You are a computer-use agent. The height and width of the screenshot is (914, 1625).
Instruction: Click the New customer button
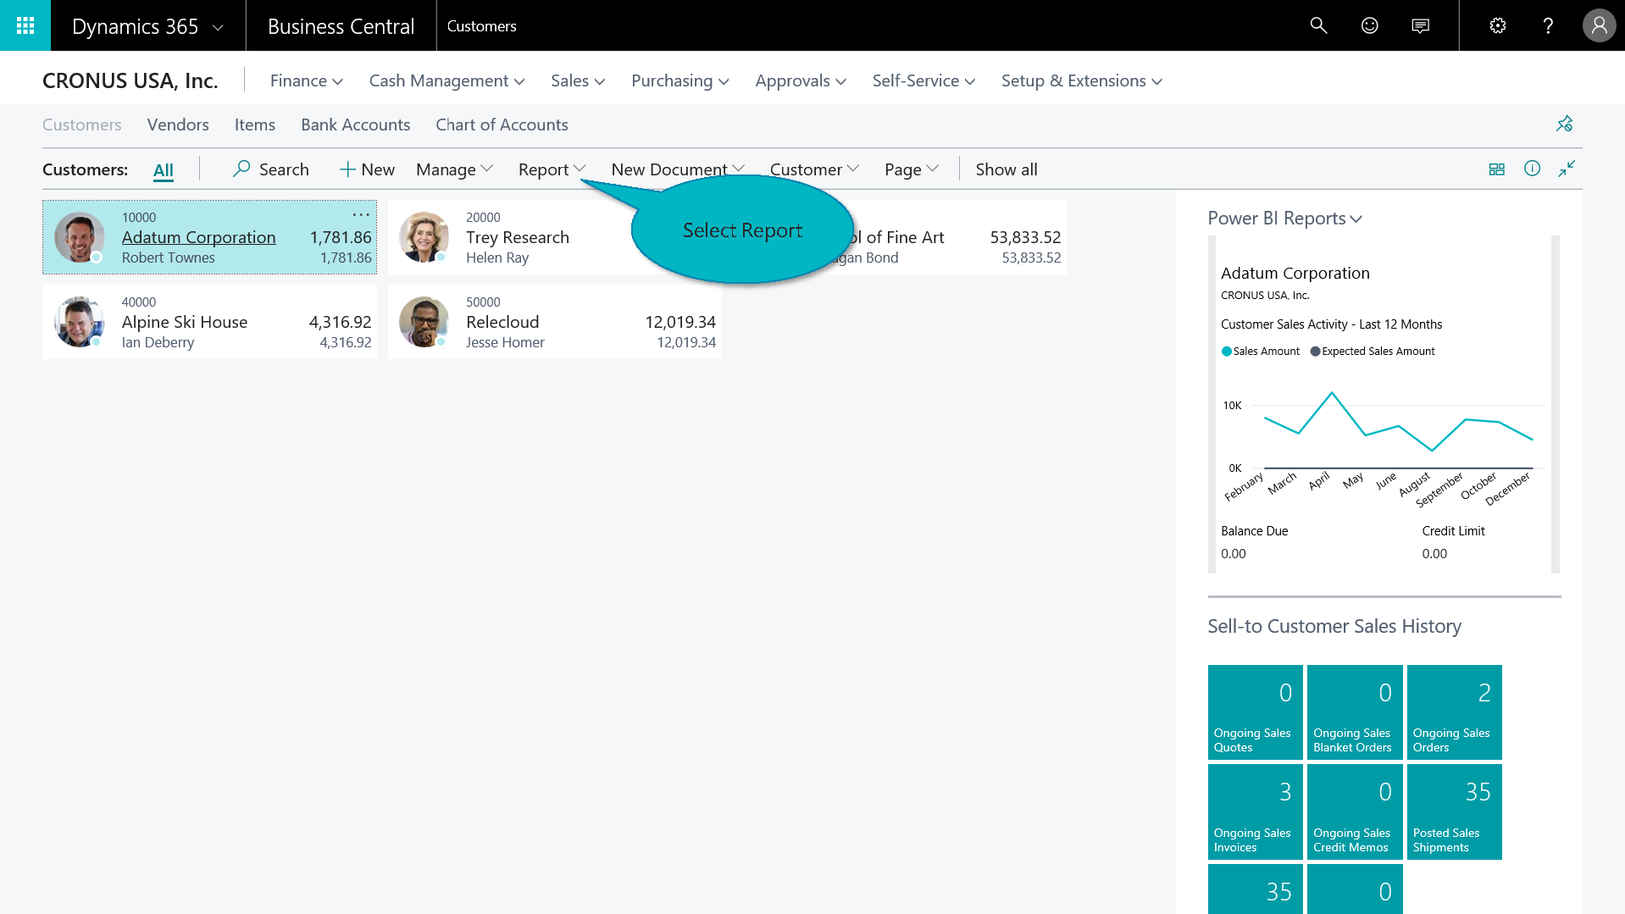(x=367, y=169)
